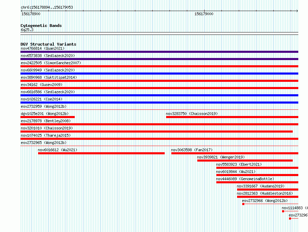Click the 156179000 ruler position label

pos(204,14)
